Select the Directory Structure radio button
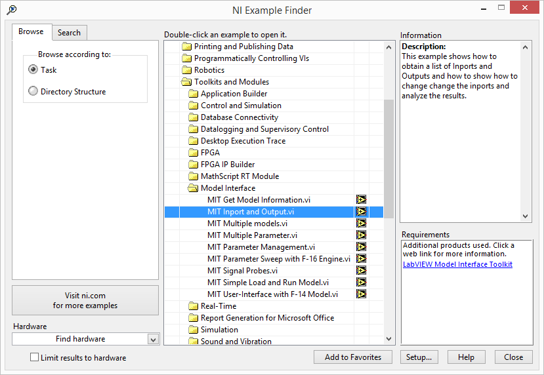Image resolution: width=544 pixels, height=375 pixels. 33,91
